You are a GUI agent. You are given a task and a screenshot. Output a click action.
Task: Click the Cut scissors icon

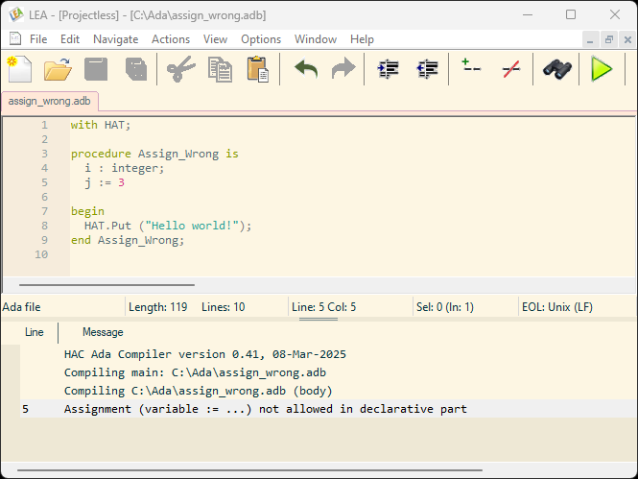click(180, 69)
